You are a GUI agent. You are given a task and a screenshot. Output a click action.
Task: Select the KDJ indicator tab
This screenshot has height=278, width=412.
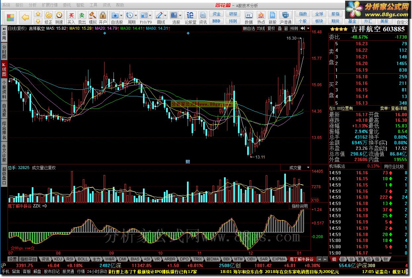click(x=58, y=259)
